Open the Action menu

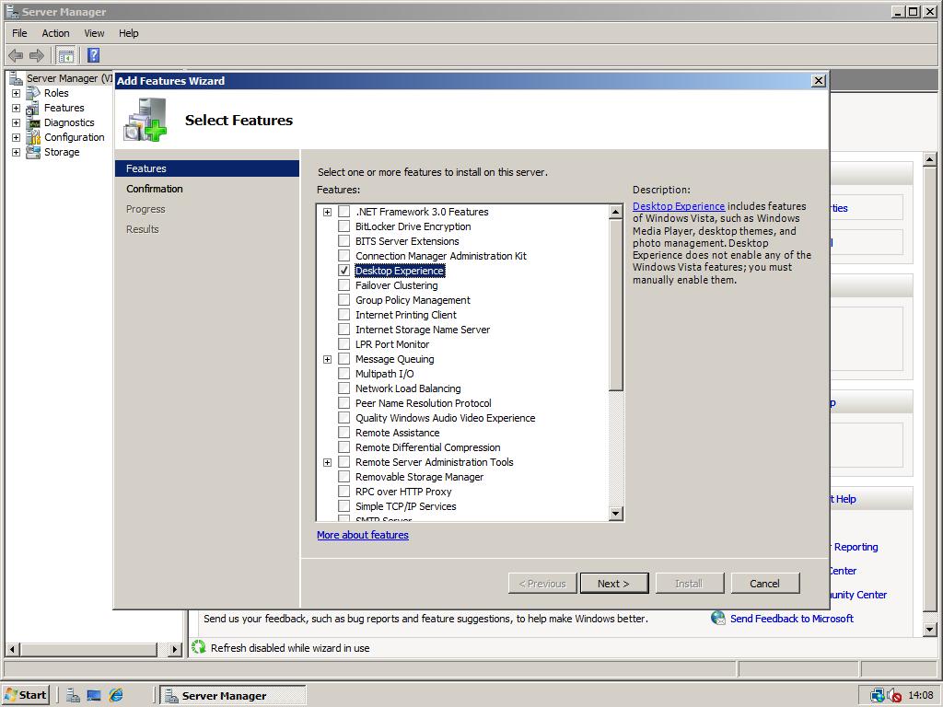pos(55,33)
